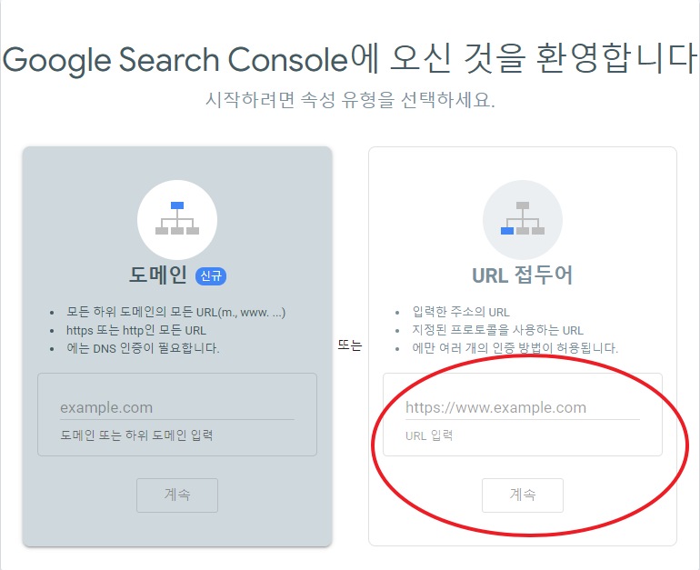Click the Domain property sitemap icon
The image size is (700, 570).
point(177,220)
